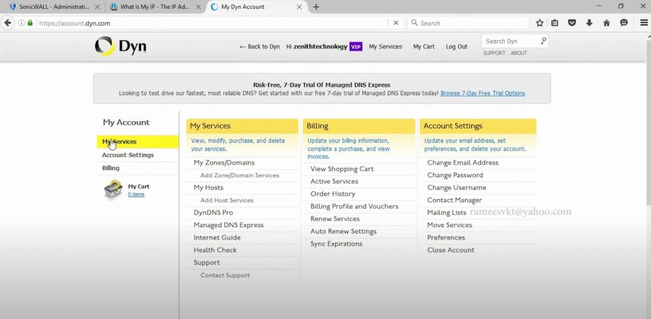The image size is (651, 319).
Task: Open My Hosts
Action: click(209, 187)
